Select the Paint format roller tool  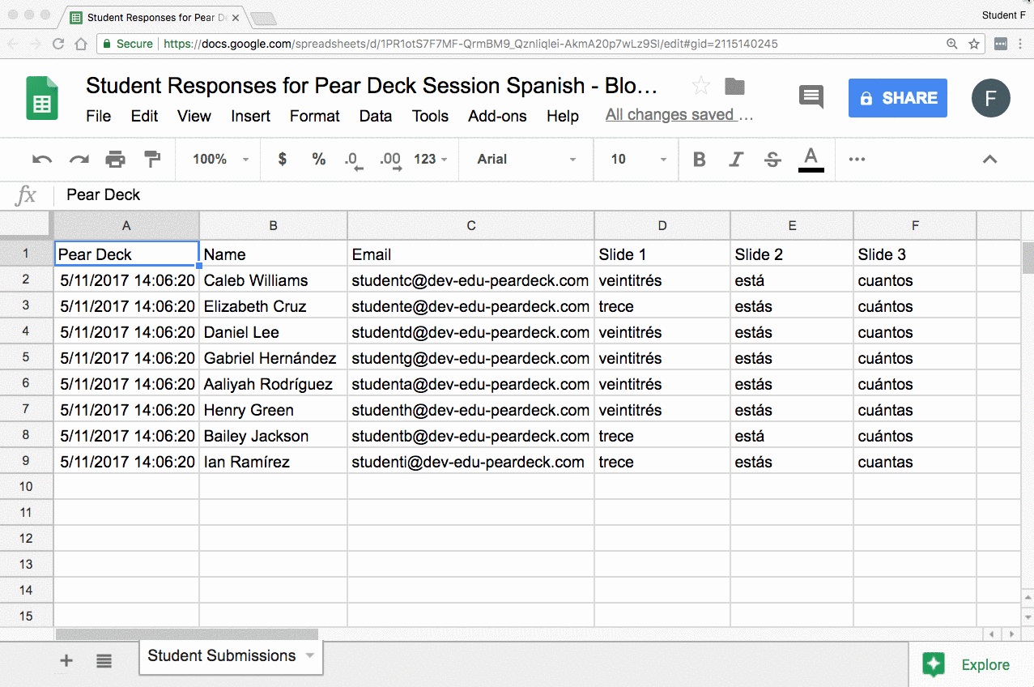coord(152,160)
